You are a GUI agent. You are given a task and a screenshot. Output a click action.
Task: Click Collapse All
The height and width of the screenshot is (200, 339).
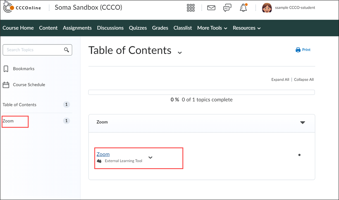click(x=304, y=80)
